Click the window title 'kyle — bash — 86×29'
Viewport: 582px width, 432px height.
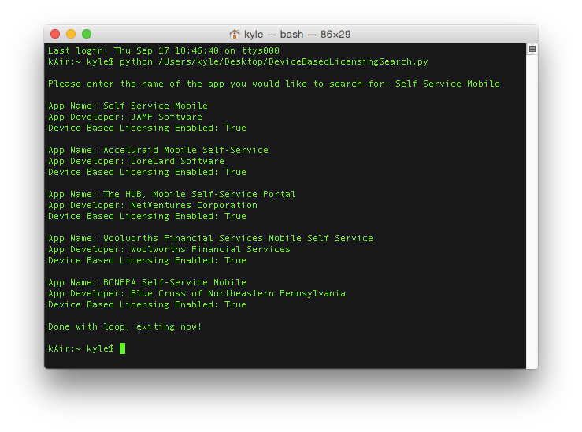[297, 34]
